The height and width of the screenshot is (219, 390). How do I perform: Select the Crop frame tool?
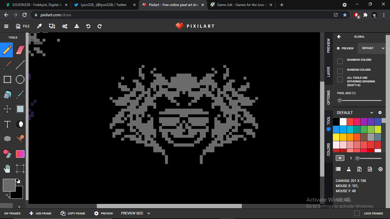point(20,169)
